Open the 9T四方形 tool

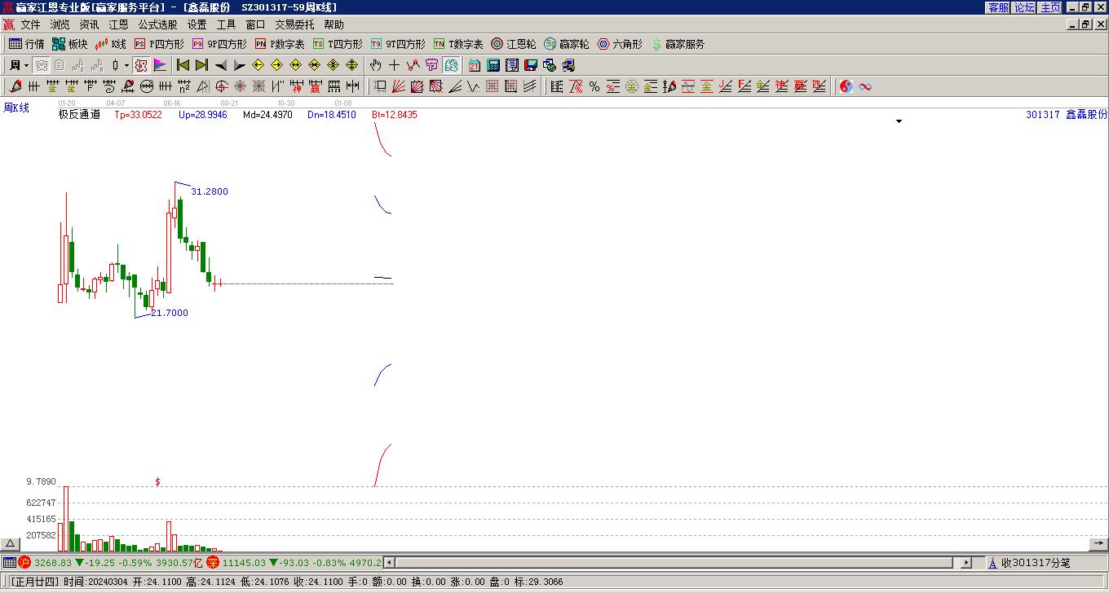click(398, 44)
